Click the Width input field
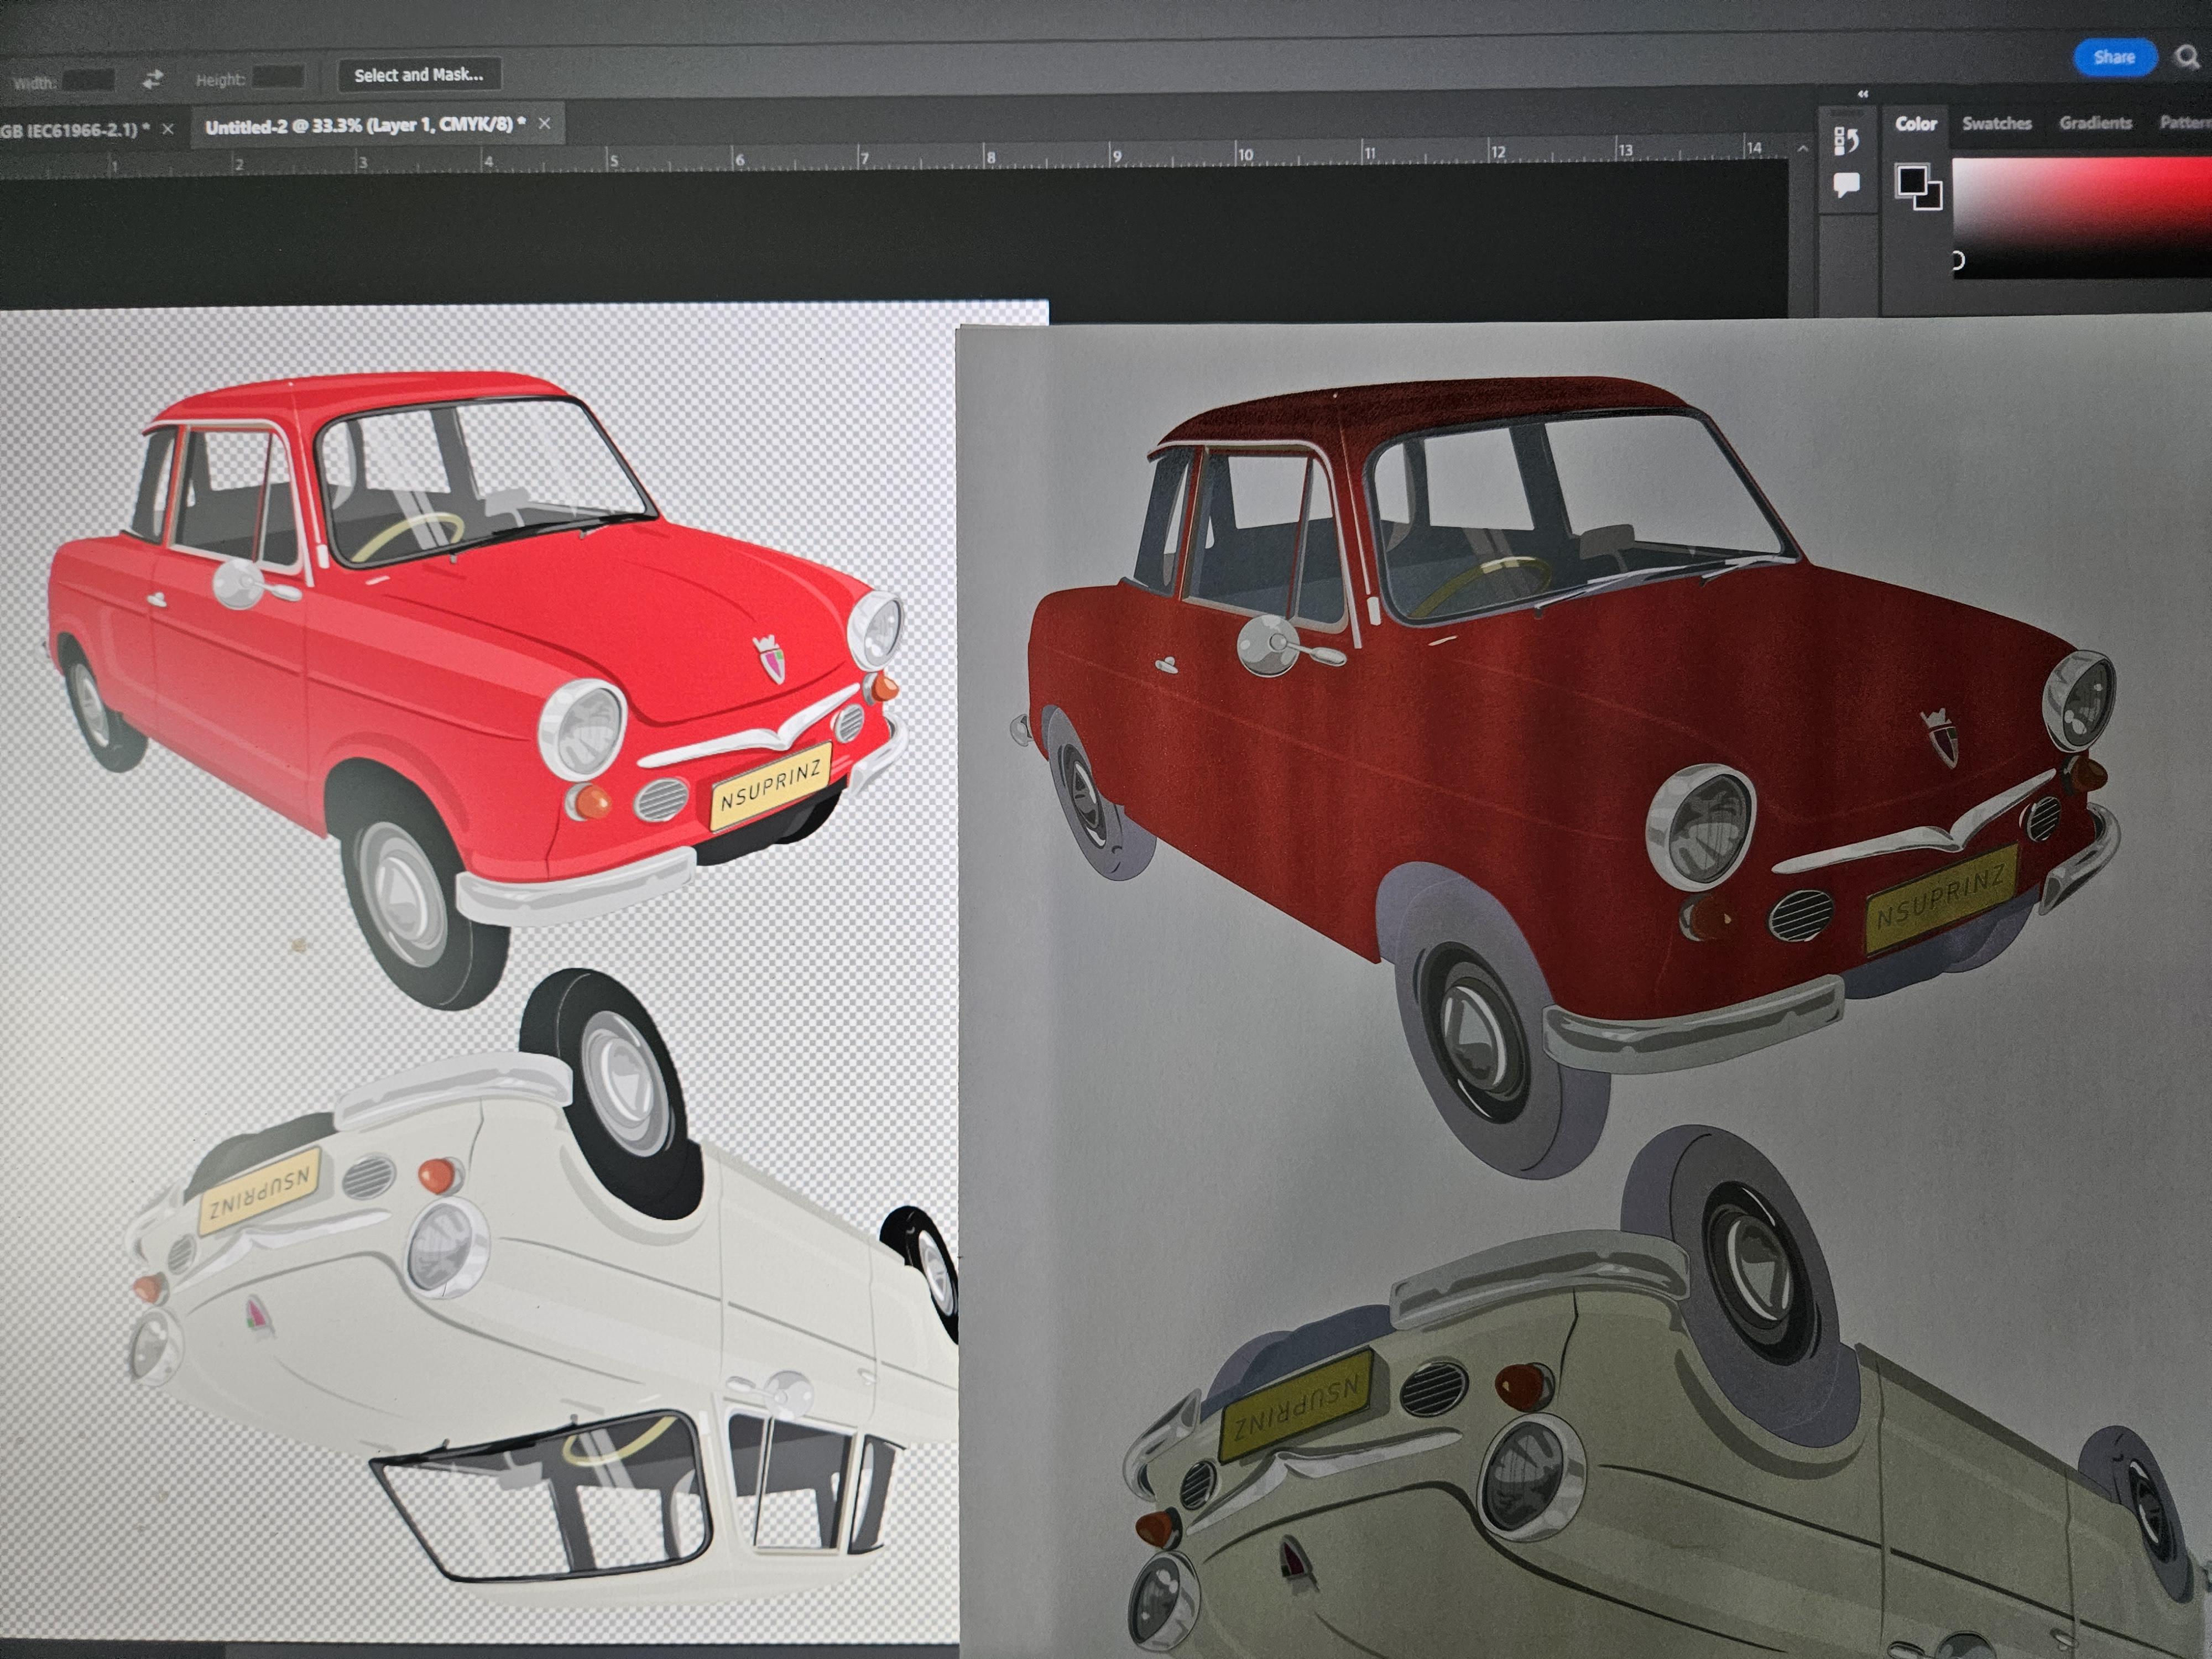This screenshot has height=1659, width=2212. click(88, 80)
